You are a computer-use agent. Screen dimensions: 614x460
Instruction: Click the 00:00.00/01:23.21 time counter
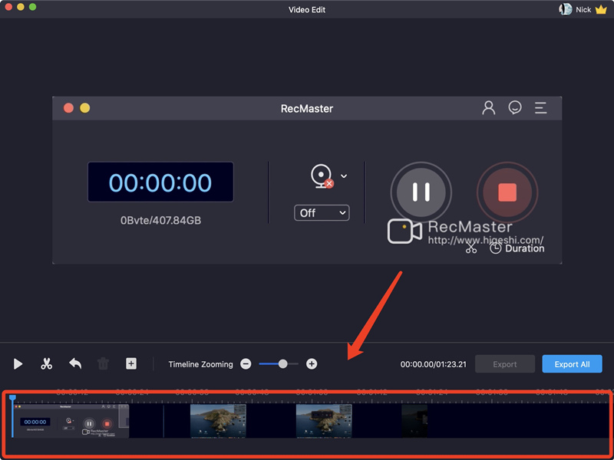coord(433,364)
